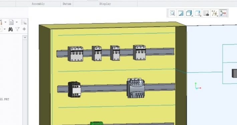
Task: Click the Refit zoom magnifier icon
Action: coord(172,13)
